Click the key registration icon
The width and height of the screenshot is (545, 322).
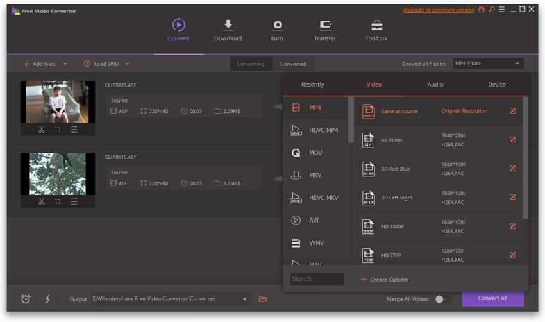(x=492, y=10)
